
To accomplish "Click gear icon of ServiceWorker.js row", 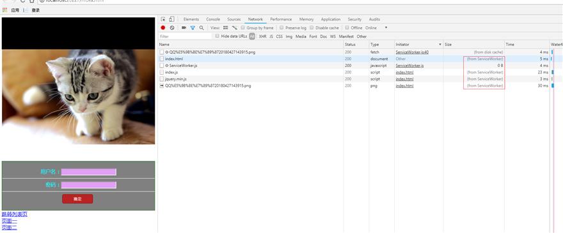I will point(167,66).
